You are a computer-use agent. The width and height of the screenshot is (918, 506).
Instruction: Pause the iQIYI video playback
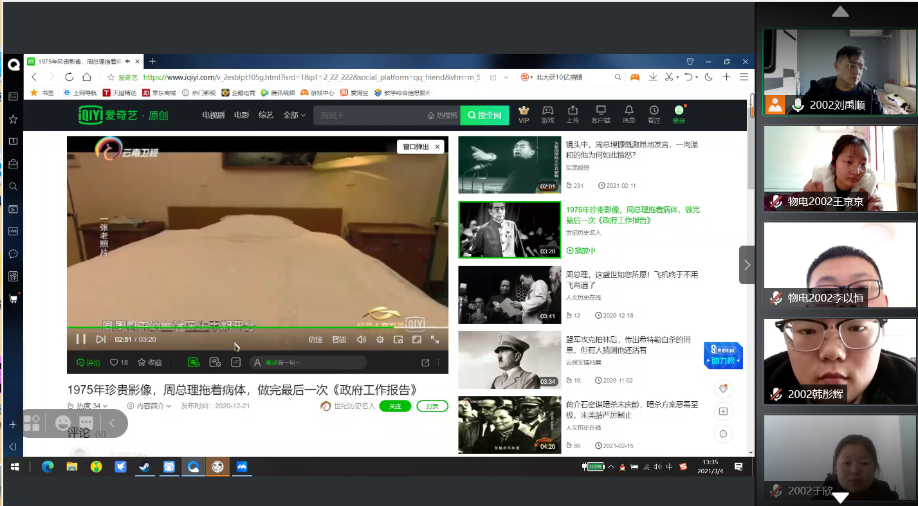pos(81,339)
